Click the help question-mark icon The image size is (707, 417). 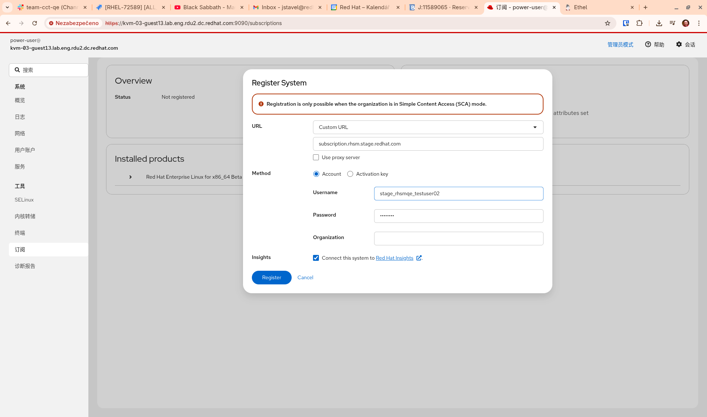[648, 44]
